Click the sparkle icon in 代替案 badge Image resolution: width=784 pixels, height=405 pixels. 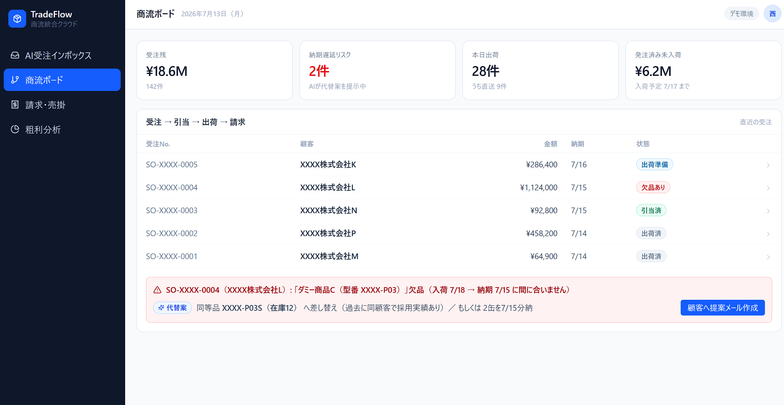click(x=161, y=308)
